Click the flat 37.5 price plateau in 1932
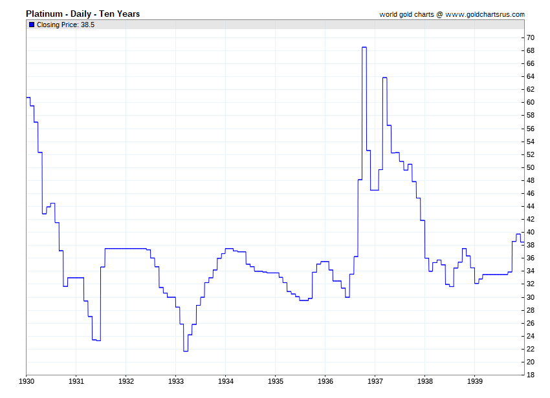The width and height of the screenshot is (550, 398). [x=126, y=248]
